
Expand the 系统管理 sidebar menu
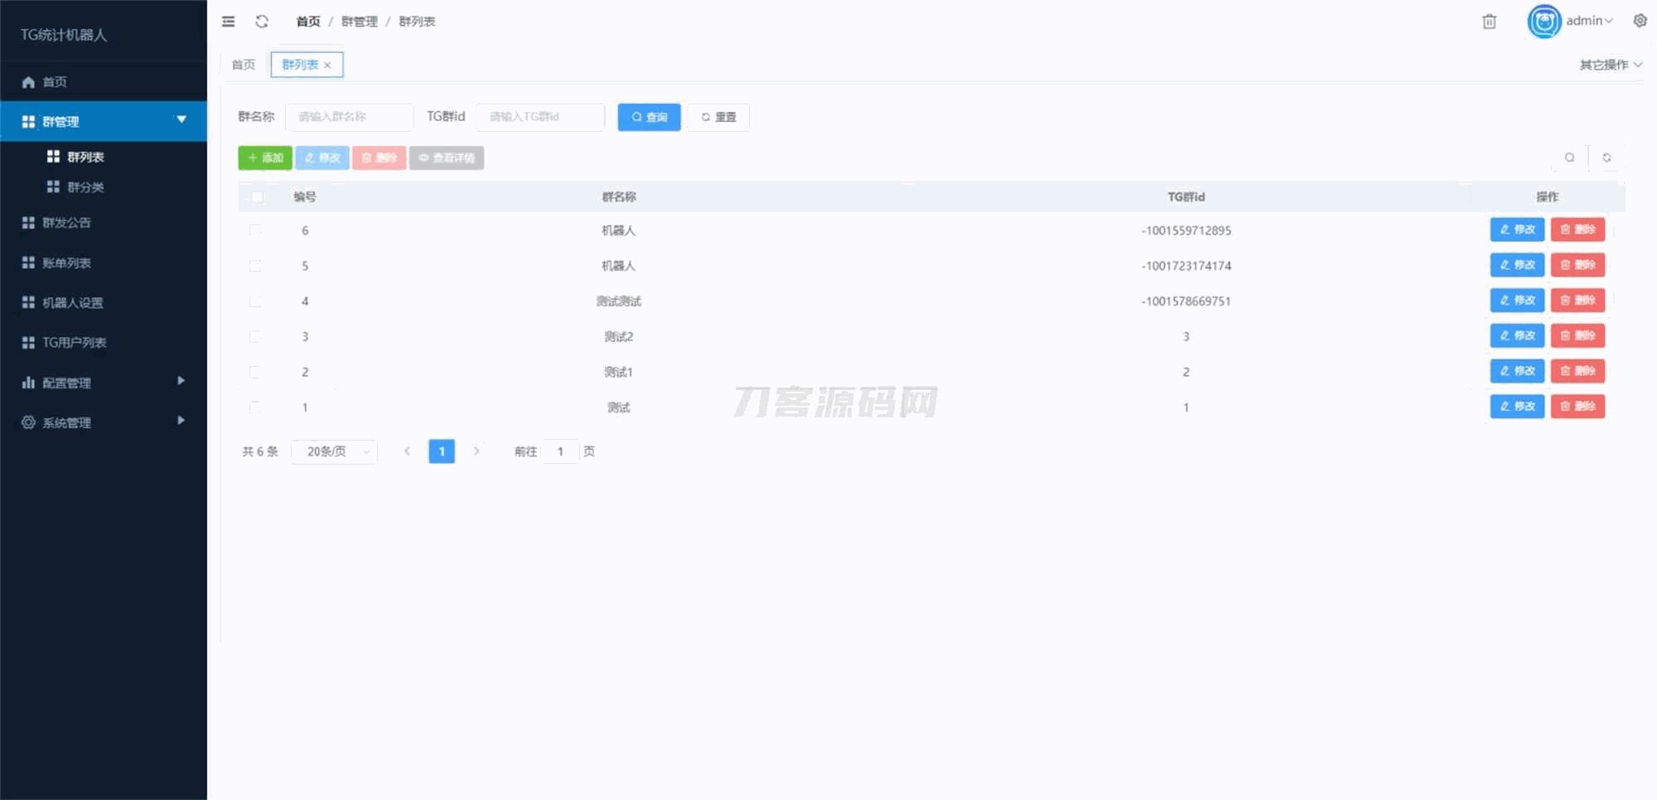point(104,422)
